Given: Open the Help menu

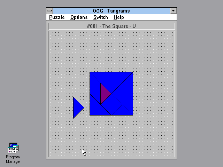Looking at the screenshot, I should pyautogui.click(x=118, y=17).
